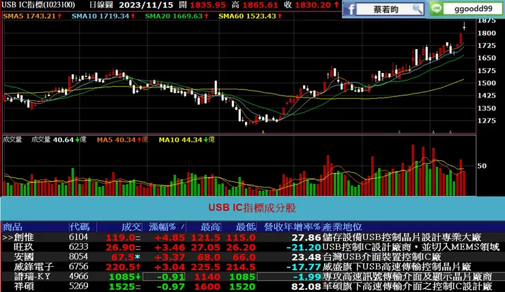Sort by the 最高 column header
The image size is (505, 292).
click(x=210, y=227)
